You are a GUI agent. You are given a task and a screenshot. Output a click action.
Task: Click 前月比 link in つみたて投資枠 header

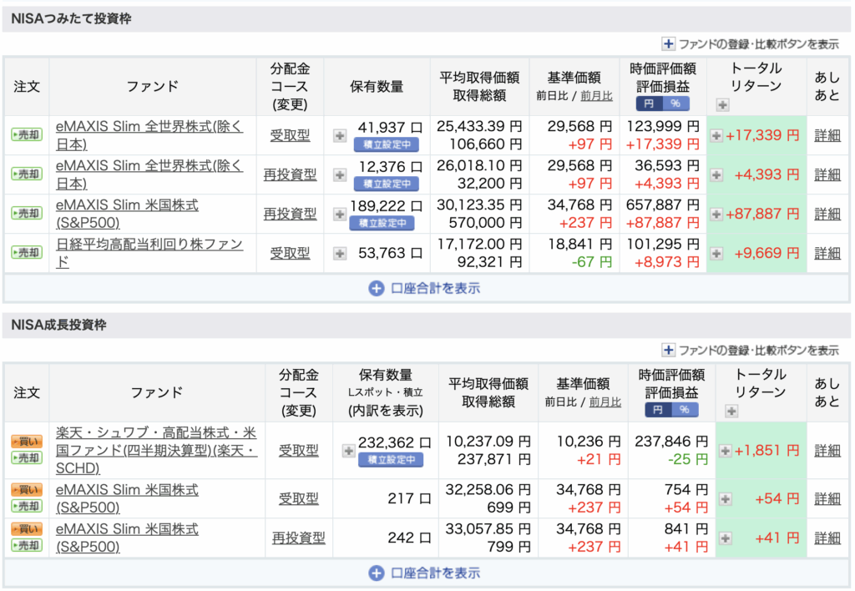pyautogui.click(x=596, y=96)
